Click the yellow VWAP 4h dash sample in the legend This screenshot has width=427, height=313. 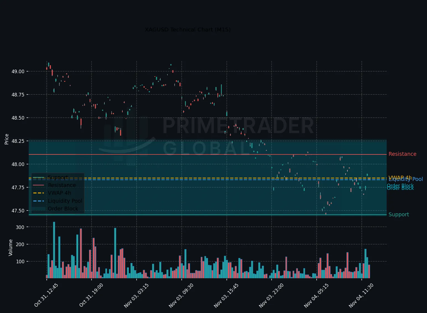tap(38, 193)
